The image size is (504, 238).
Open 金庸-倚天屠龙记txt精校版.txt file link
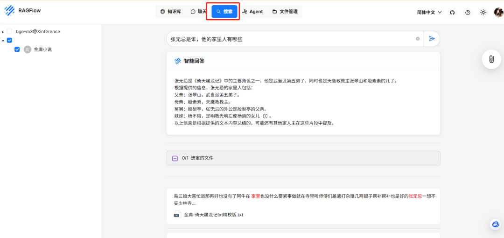pos(214,215)
